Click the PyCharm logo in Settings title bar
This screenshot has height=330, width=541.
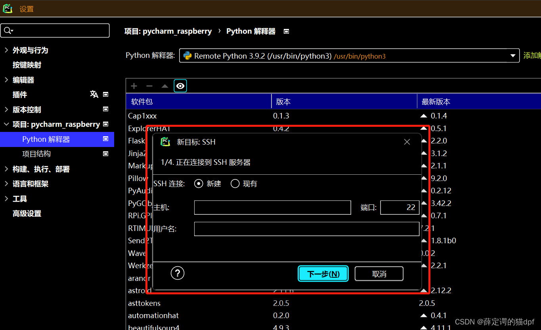pyautogui.click(x=8, y=8)
